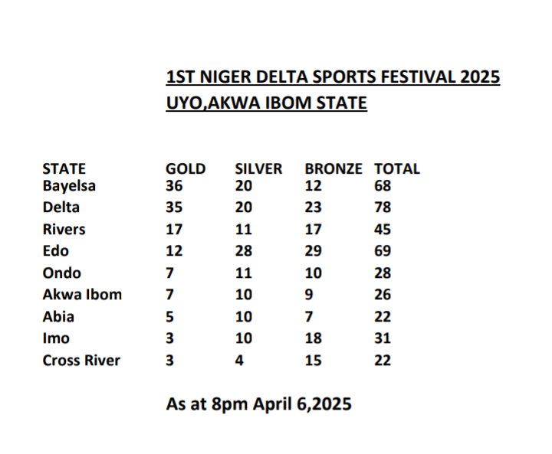The image size is (552, 454).
Task: Select the Ondo row label
Action: (x=61, y=273)
